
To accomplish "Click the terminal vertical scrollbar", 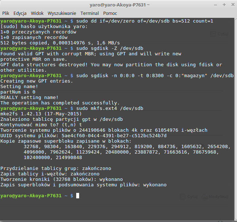I will [236, 119].
